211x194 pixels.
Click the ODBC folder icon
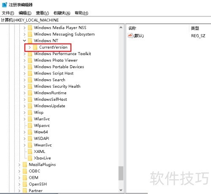[25, 171]
